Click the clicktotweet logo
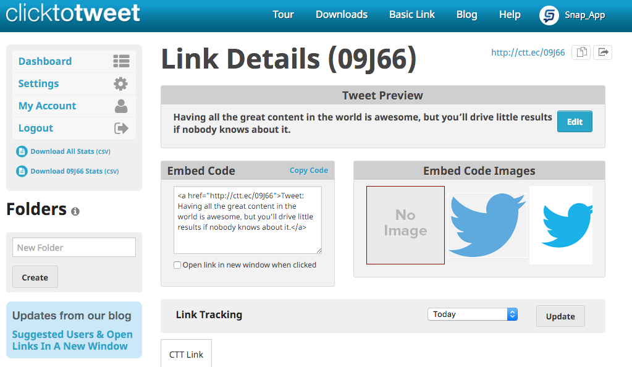The width and height of the screenshot is (632, 367). (x=73, y=13)
